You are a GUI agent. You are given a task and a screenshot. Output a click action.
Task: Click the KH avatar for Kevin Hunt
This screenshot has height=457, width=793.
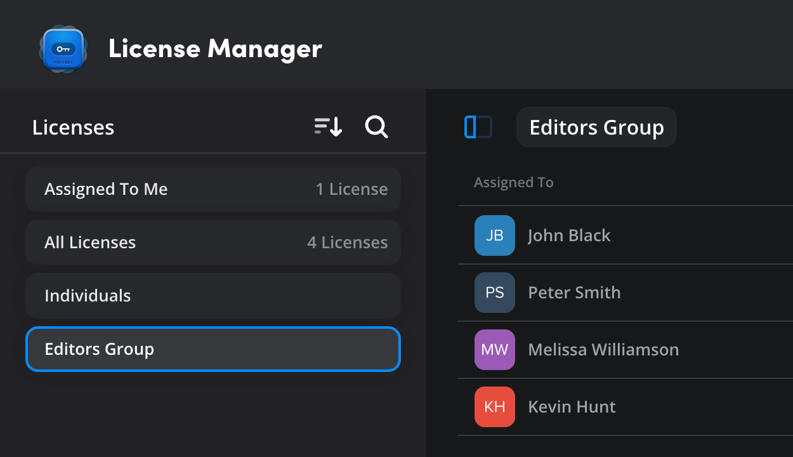click(x=495, y=407)
